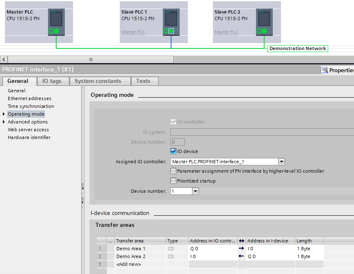The height and width of the screenshot is (274, 354).
Task: Select Time synchronization in the tree
Action: [31, 106]
